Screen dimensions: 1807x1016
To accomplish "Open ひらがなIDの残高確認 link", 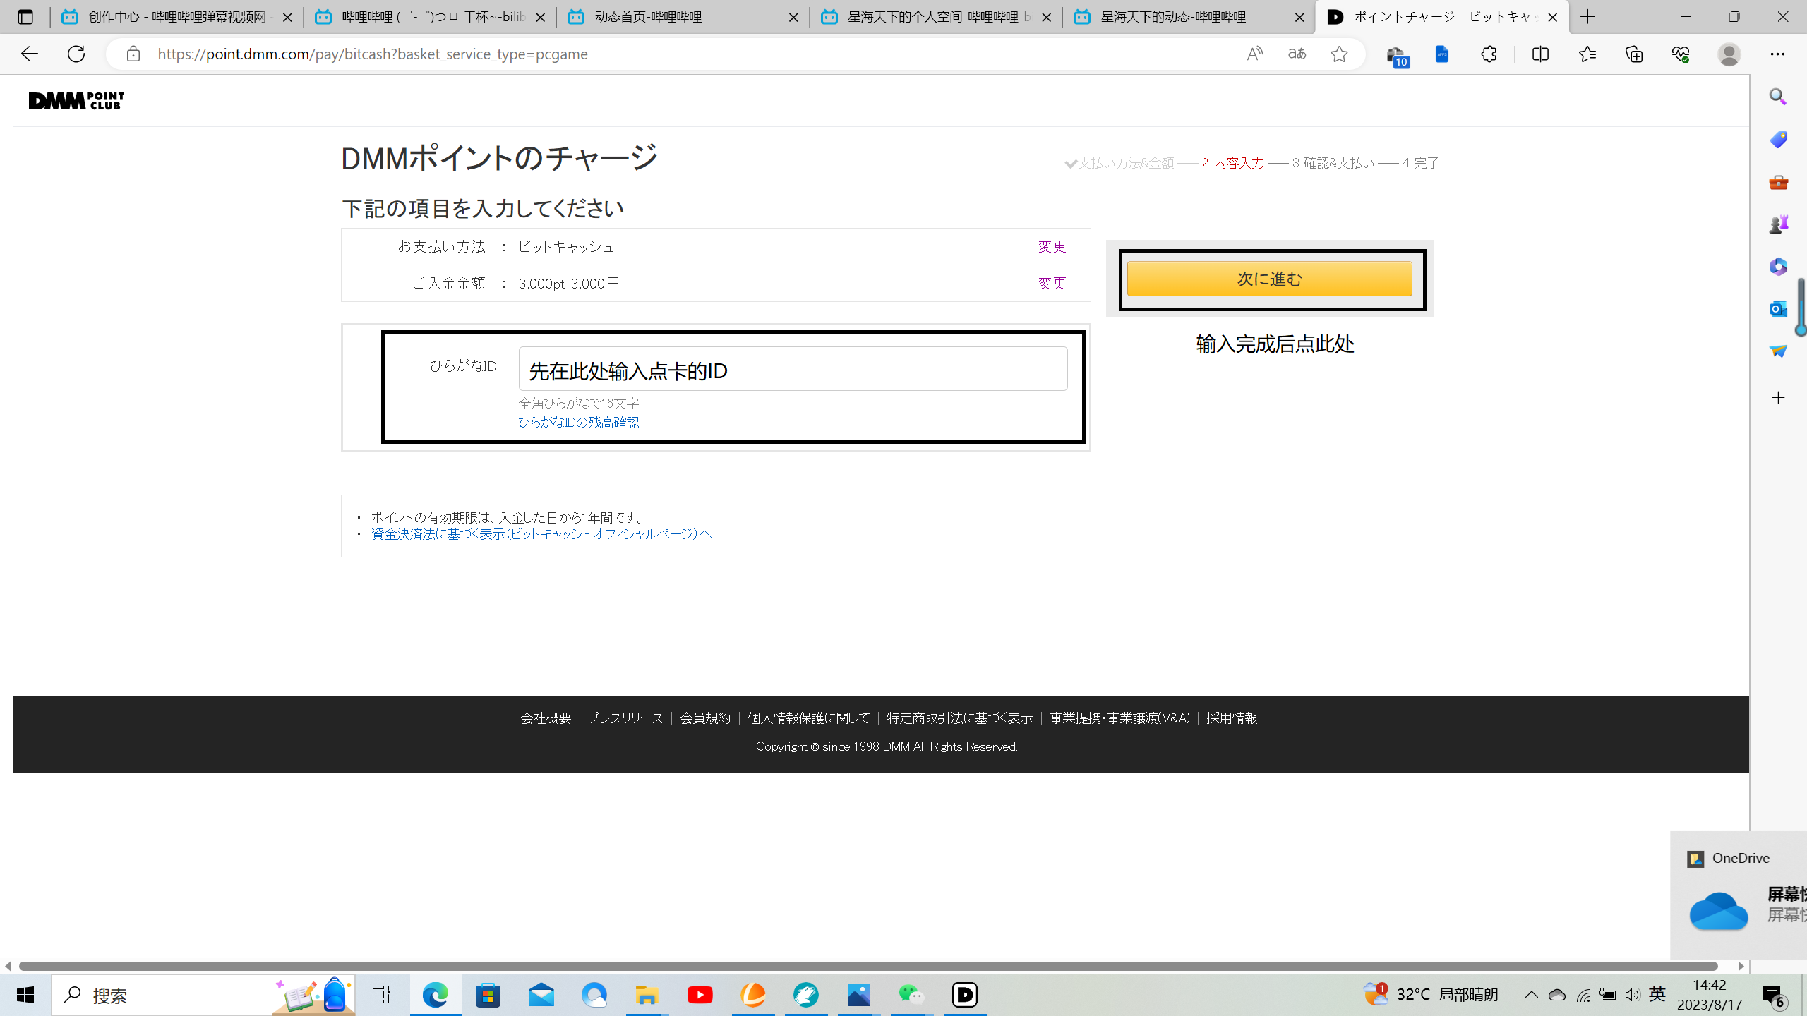I will click(578, 422).
